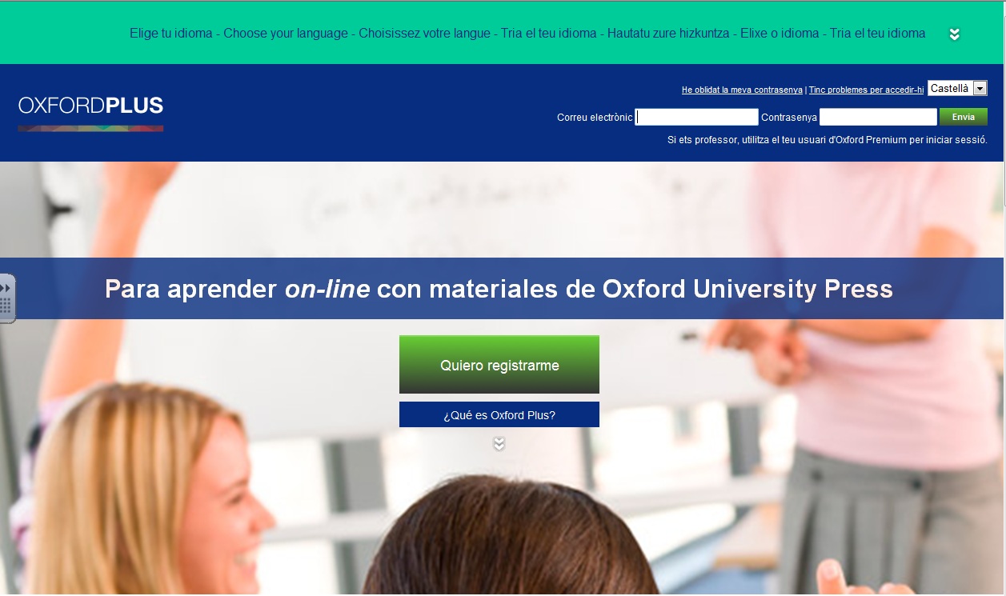The width and height of the screenshot is (1006, 596).
Task: Focus the Correu electrònic input field
Action: 696,118
